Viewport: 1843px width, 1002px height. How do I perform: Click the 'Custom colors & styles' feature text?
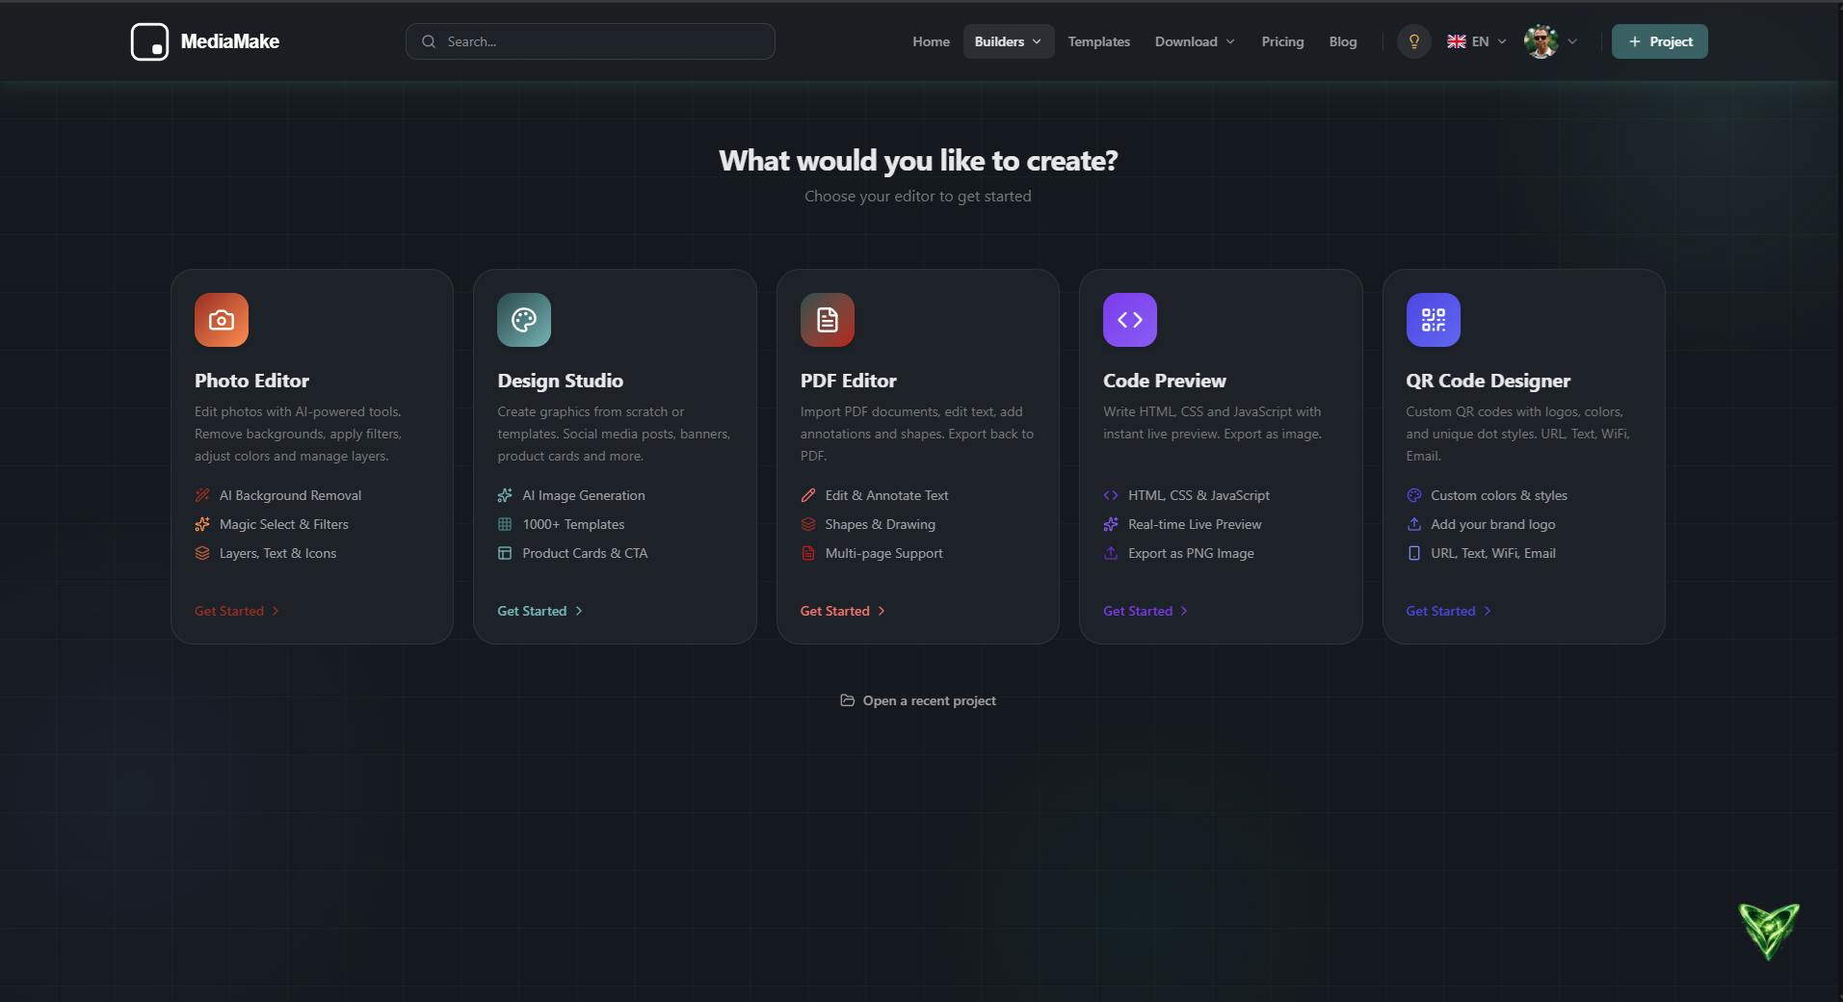[x=1499, y=495]
